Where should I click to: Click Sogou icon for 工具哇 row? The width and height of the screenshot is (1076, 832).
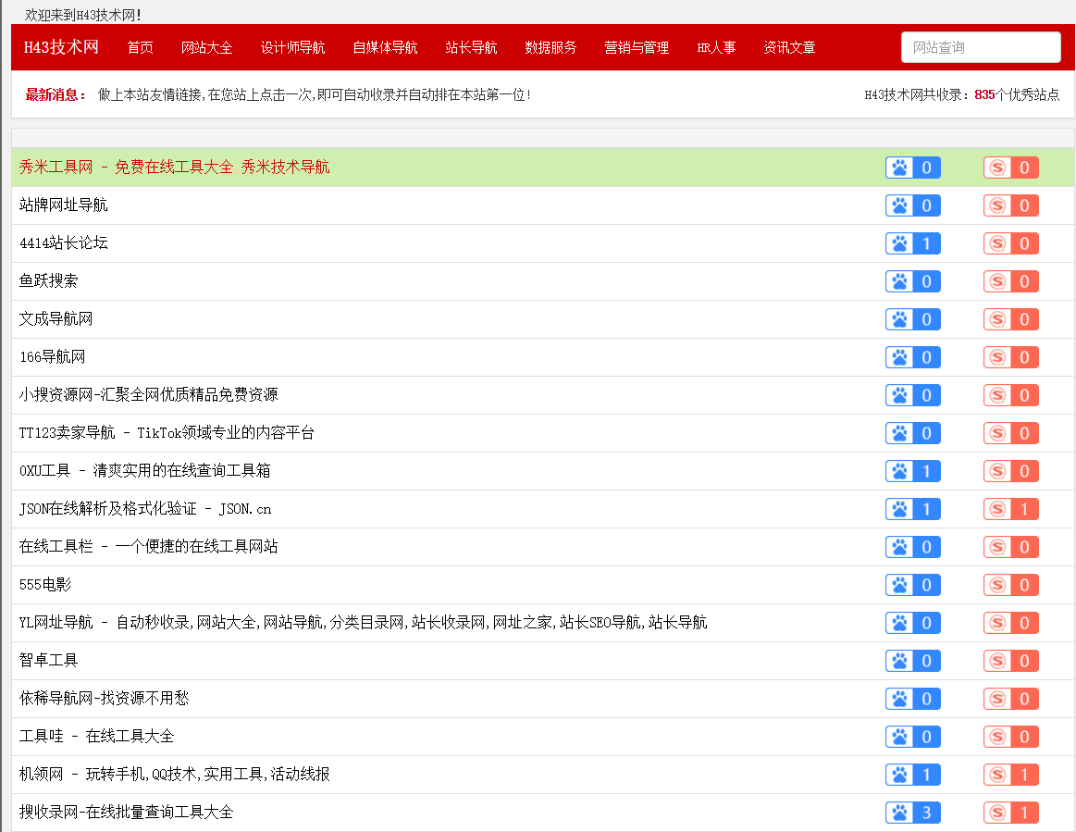tap(997, 737)
